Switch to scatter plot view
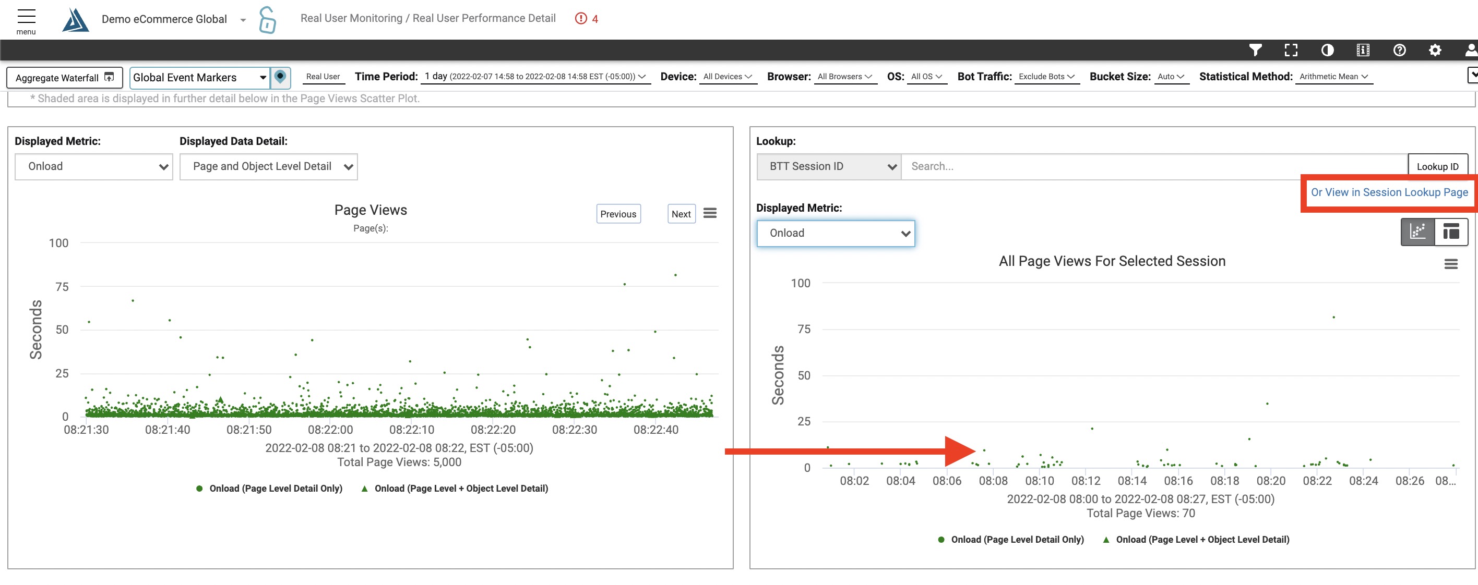 (1417, 231)
